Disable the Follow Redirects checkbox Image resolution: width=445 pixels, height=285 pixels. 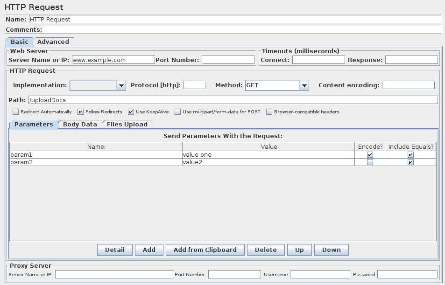pyautogui.click(x=81, y=111)
